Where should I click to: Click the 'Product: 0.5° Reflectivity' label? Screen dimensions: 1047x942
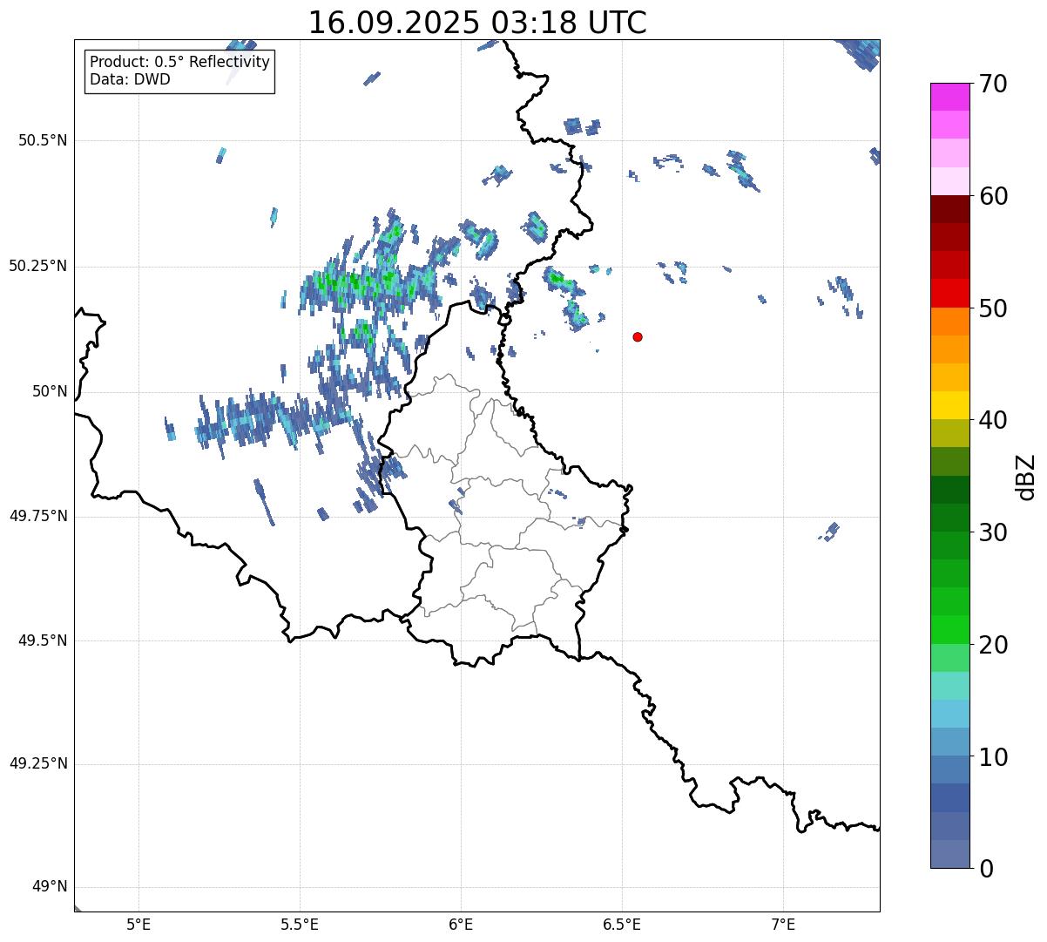tap(179, 62)
